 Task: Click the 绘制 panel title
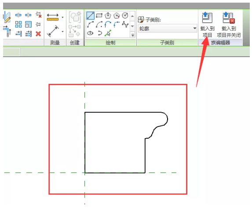coord(110,43)
